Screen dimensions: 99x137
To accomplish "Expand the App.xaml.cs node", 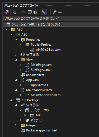I will pos(20,85).
